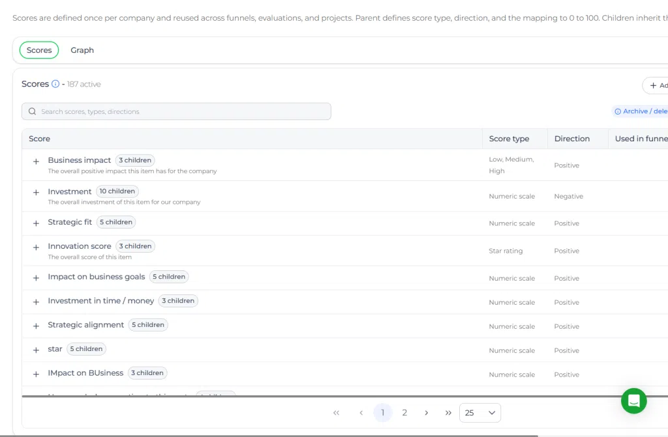Viewport: 668px width, 437px height.
Task: Expand the Investment score row
Action: [37, 193]
